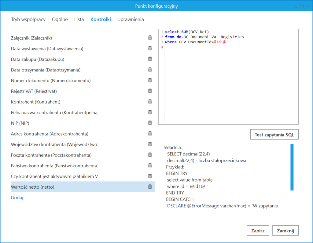Close the window using the Zamknij button
The image size is (313, 243).
click(x=285, y=230)
